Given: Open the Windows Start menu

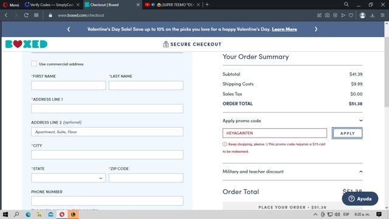Looking at the screenshot, I should (5, 214).
